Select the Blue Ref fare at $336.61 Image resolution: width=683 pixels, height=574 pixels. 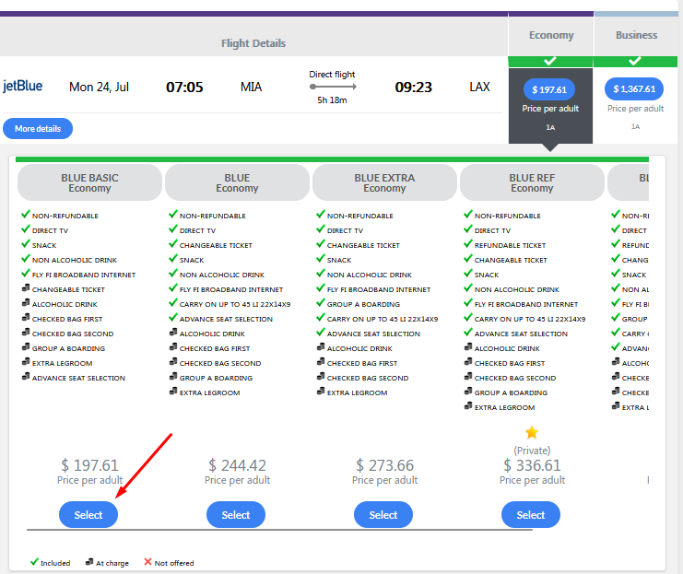point(531,515)
